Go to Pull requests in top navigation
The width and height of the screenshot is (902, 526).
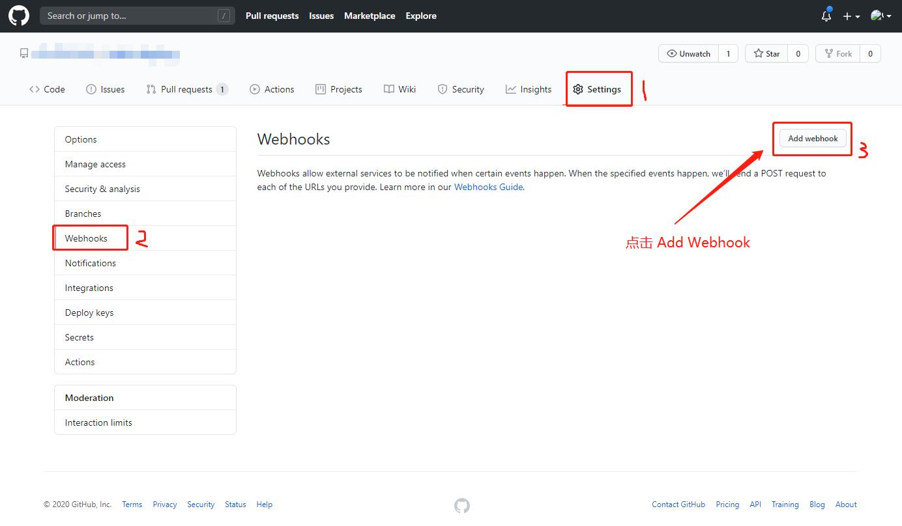click(272, 16)
